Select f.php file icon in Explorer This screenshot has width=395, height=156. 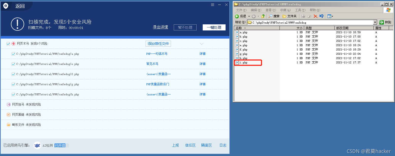pos(237,50)
